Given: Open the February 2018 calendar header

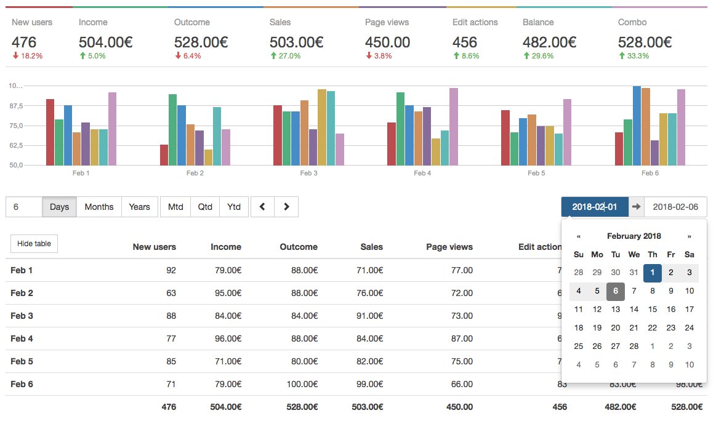Looking at the screenshot, I should (634, 236).
